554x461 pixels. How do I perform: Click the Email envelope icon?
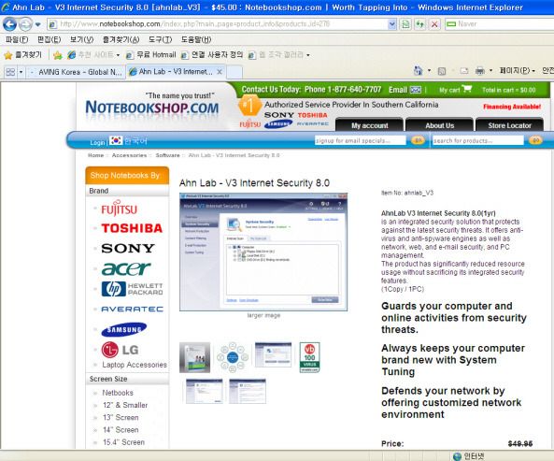point(416,90)
